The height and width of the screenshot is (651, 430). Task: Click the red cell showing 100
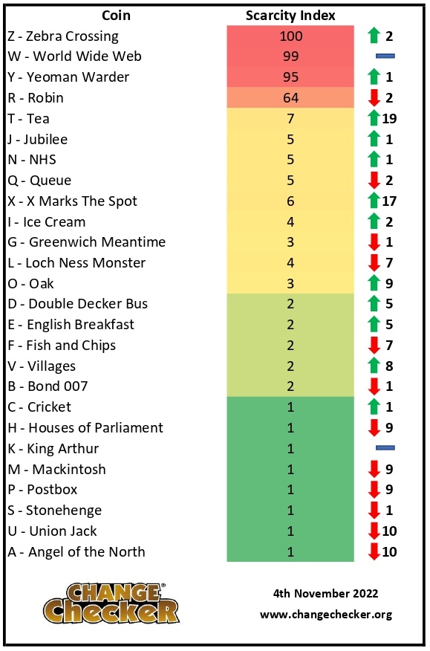coord(290,36)
